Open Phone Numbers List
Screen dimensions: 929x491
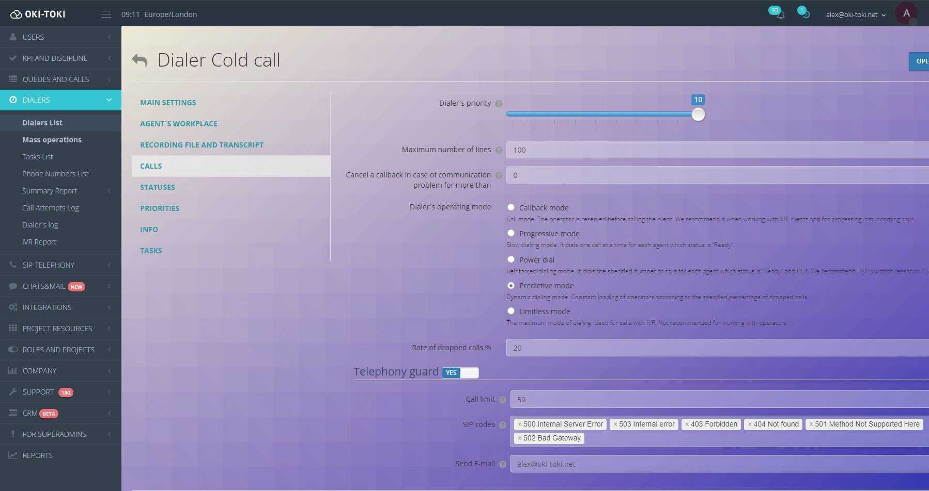(55, 174)
